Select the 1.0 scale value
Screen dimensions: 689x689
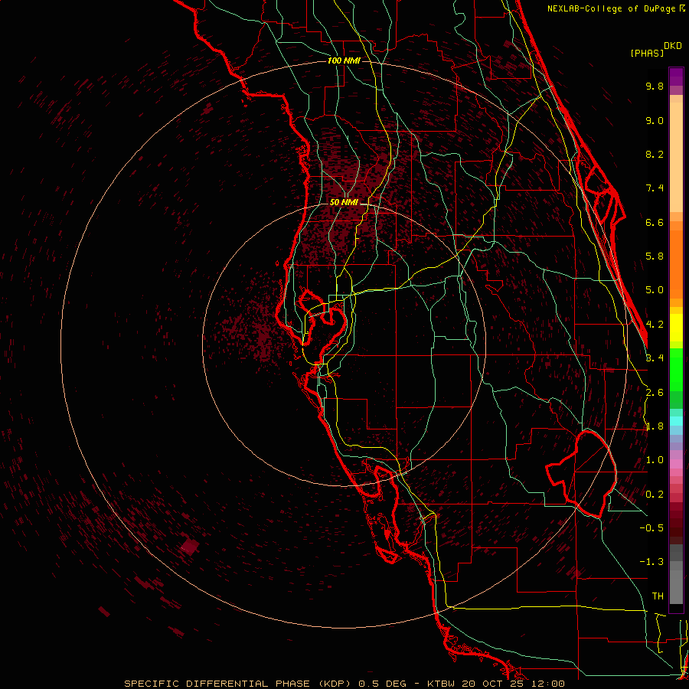coord(655,460)
